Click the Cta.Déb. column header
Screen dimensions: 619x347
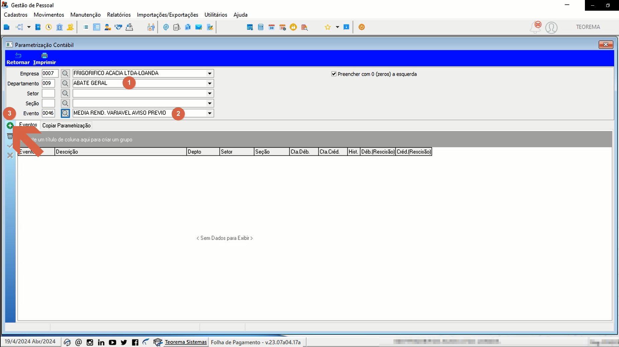pyautogui.click(x=303, y=152)
